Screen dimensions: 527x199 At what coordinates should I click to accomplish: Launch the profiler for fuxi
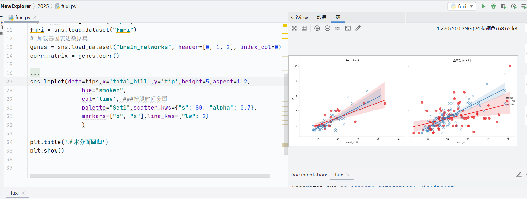pyautogui.click(x=514, y=6)
